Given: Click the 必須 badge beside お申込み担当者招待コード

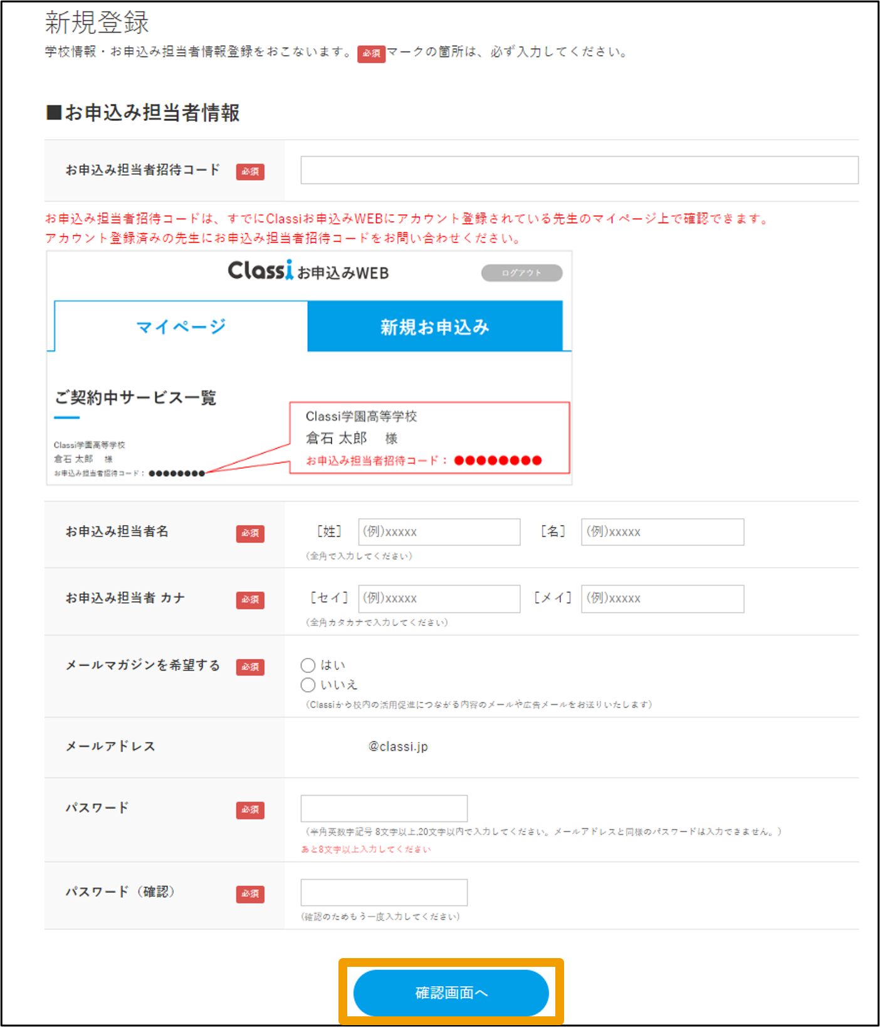Looking at the screenshot, I should coord(250,172).
